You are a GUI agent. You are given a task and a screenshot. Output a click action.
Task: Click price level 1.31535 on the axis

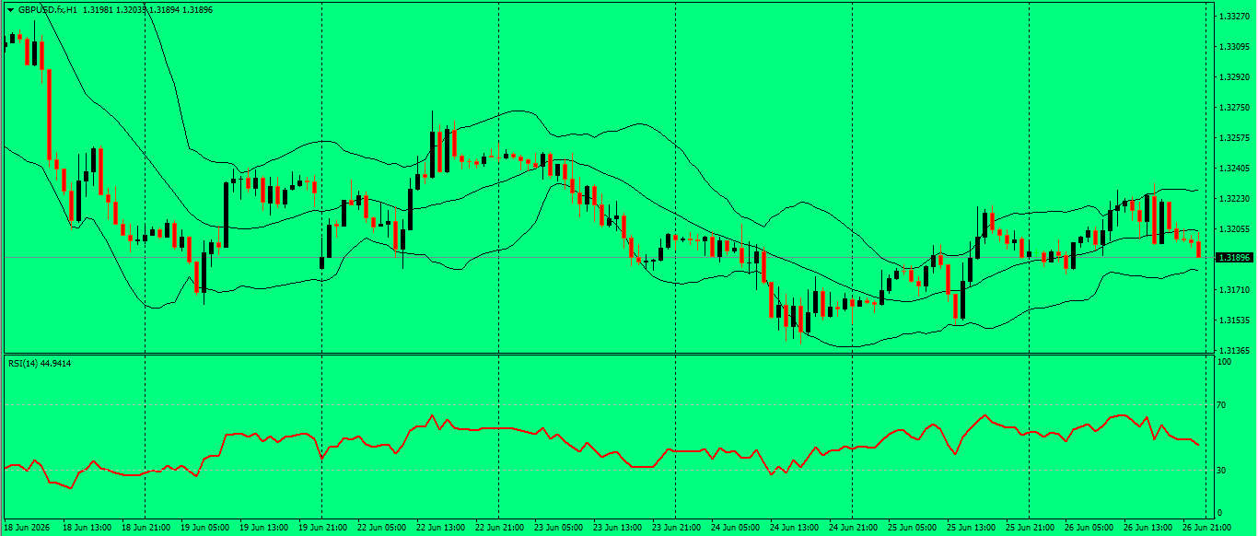[x=1233, y=320]
